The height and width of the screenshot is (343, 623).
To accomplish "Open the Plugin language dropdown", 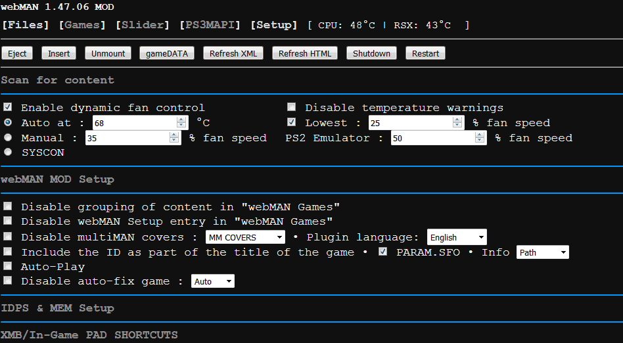I will [457, 237].
